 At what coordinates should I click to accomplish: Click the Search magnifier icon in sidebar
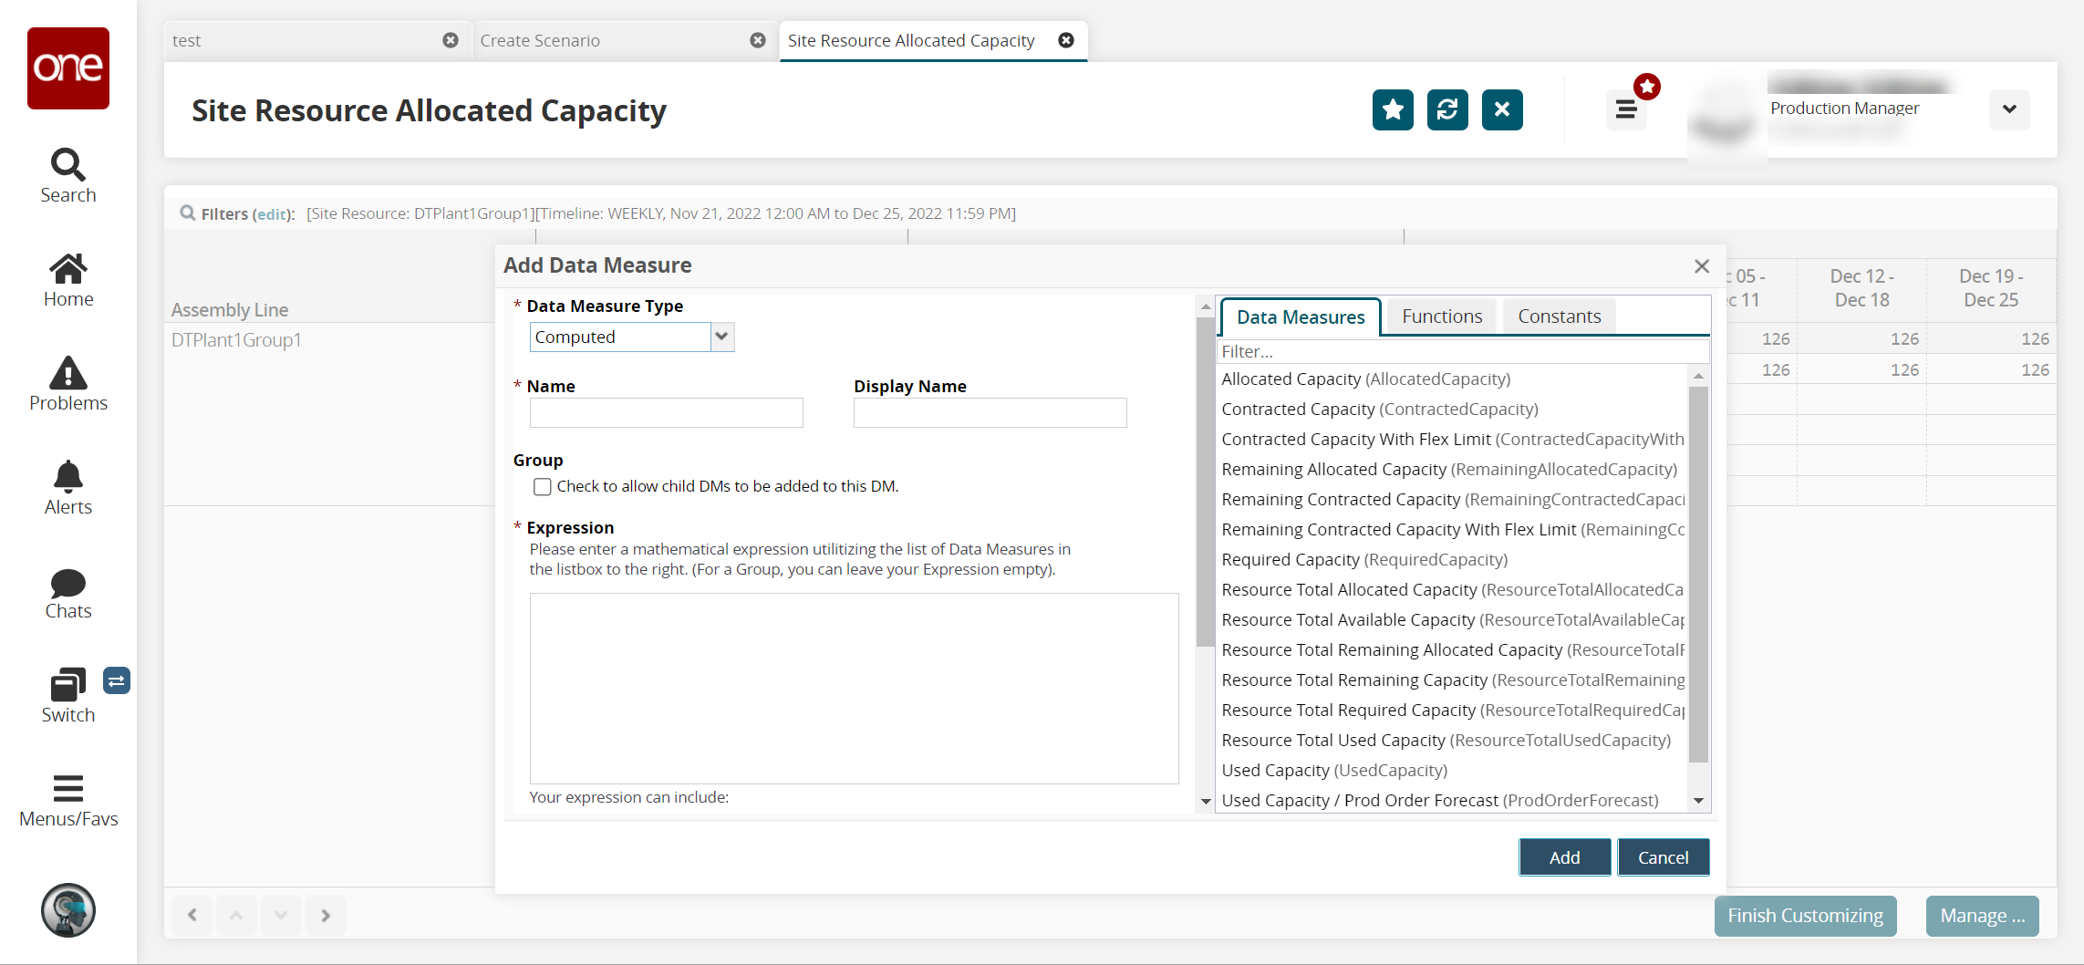67,165
